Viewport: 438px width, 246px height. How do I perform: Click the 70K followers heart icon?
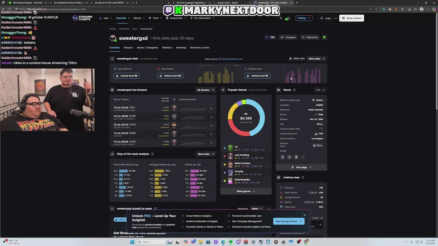click(x=267, y=37)
